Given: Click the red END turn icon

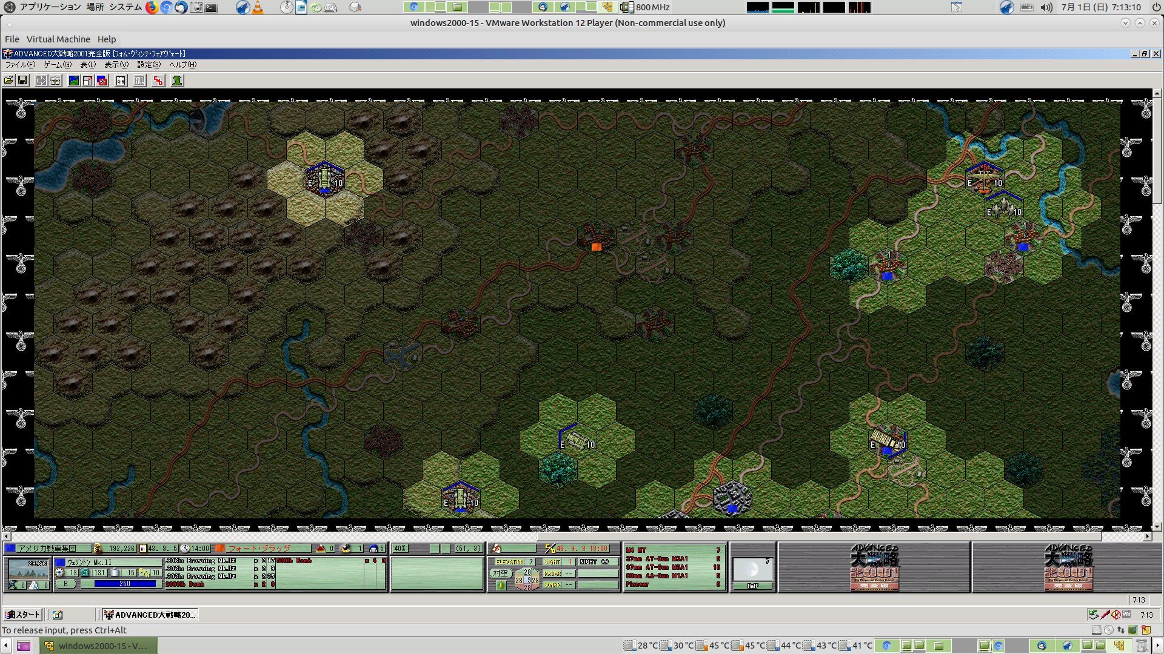Looking at the screenshot, I should tap(158, 81).
